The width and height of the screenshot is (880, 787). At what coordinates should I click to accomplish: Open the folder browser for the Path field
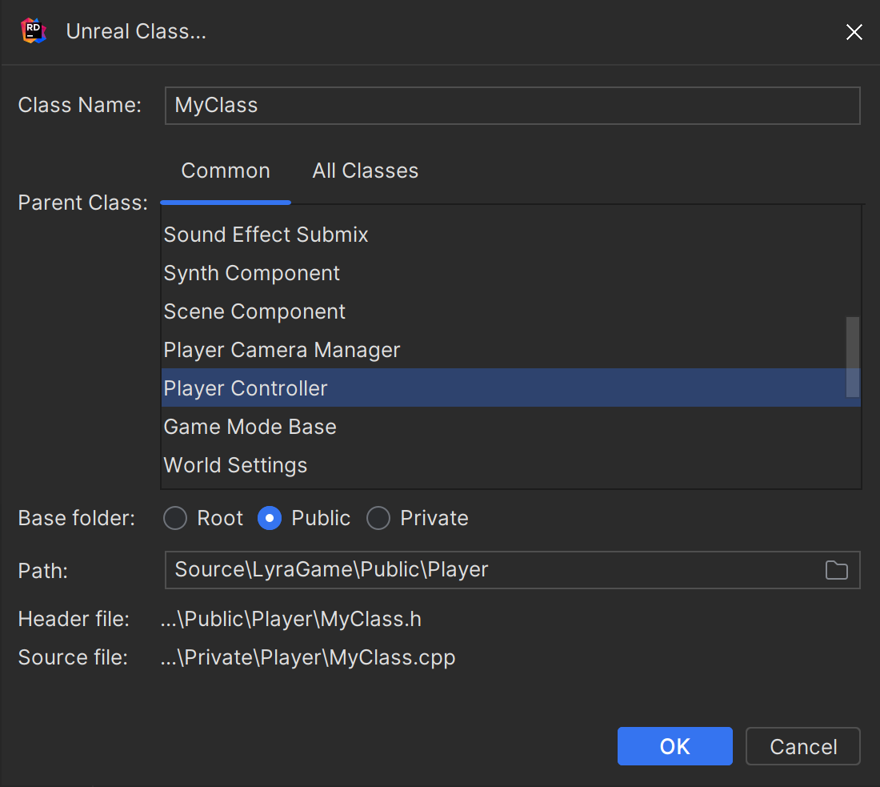tap(837, 570)
